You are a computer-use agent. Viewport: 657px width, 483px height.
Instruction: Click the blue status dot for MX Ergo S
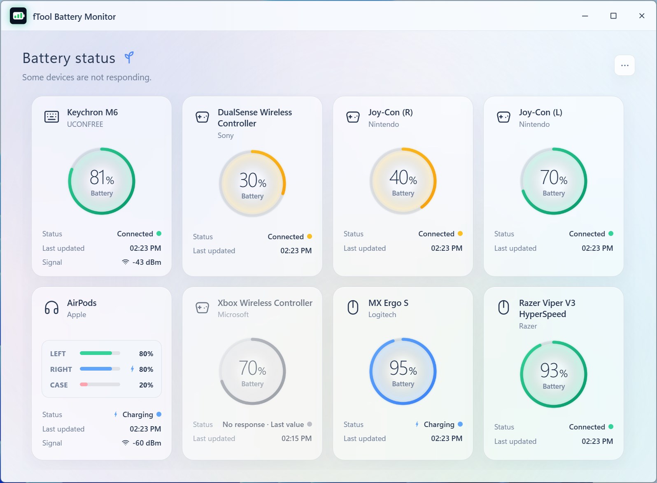pos(460,424)
